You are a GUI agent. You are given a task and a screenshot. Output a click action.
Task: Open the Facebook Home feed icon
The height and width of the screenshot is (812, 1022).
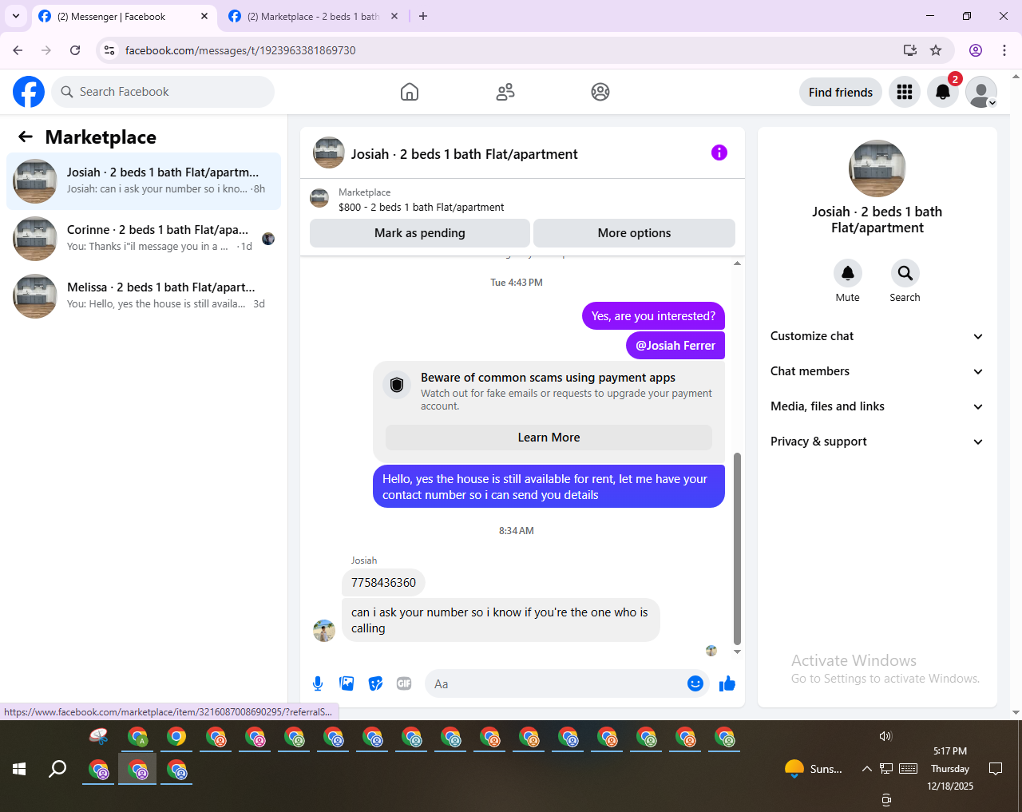(410, 92)
